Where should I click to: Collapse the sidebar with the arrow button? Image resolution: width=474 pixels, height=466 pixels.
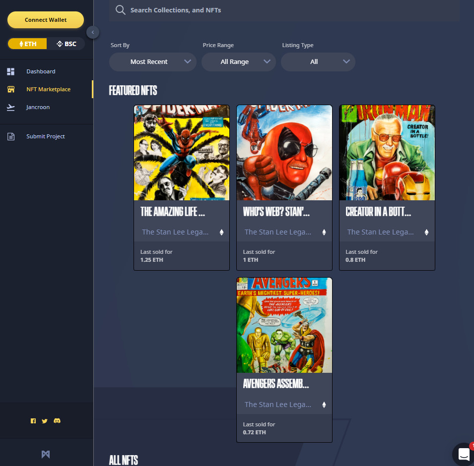93,32
